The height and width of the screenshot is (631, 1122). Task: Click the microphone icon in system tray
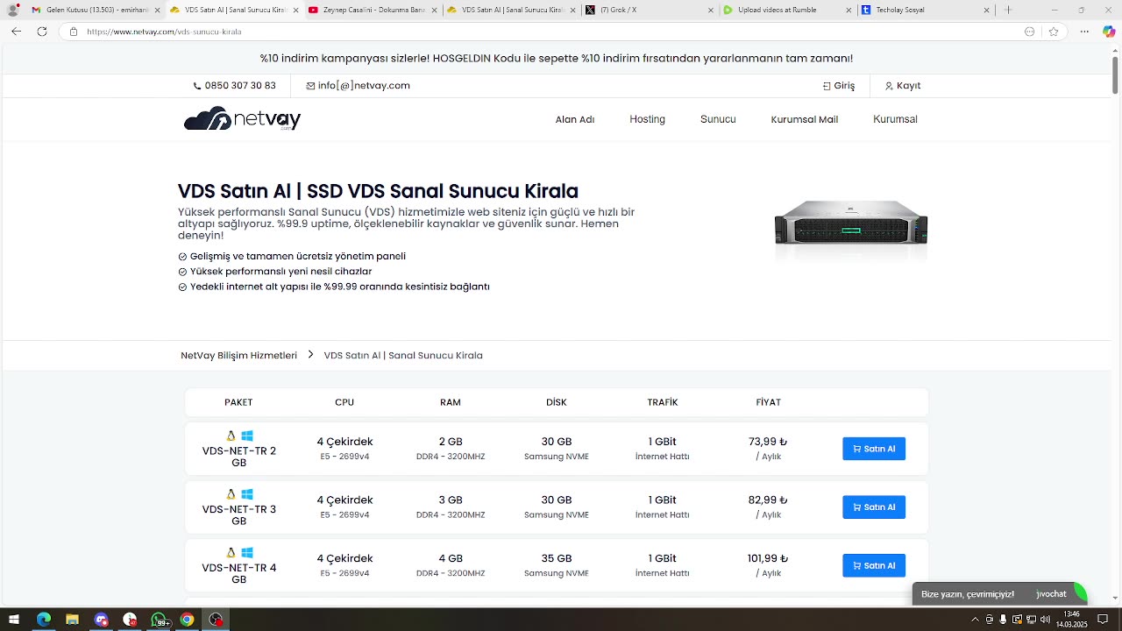click(x=1003, y=620)
